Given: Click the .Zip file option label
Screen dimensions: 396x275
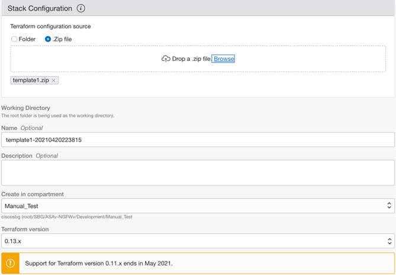Looking at the screenshot, I should coord(62,39).
